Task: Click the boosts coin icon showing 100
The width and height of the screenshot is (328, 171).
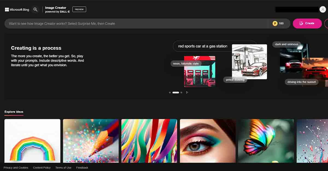Action: [x=275, y=23]
